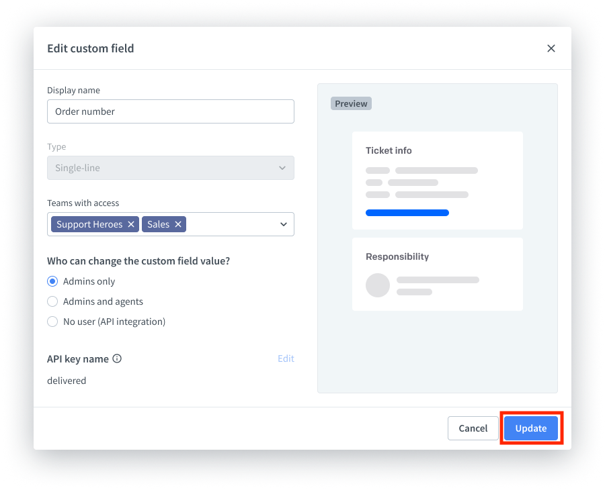Click the Support Heroes tag label
Image resolution: width=605 pixels, height=490 pixels.
(x=89, y=224)
